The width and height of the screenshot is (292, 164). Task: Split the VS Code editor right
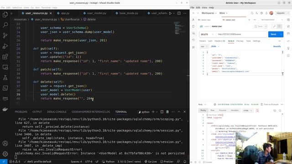click(179, 13)
